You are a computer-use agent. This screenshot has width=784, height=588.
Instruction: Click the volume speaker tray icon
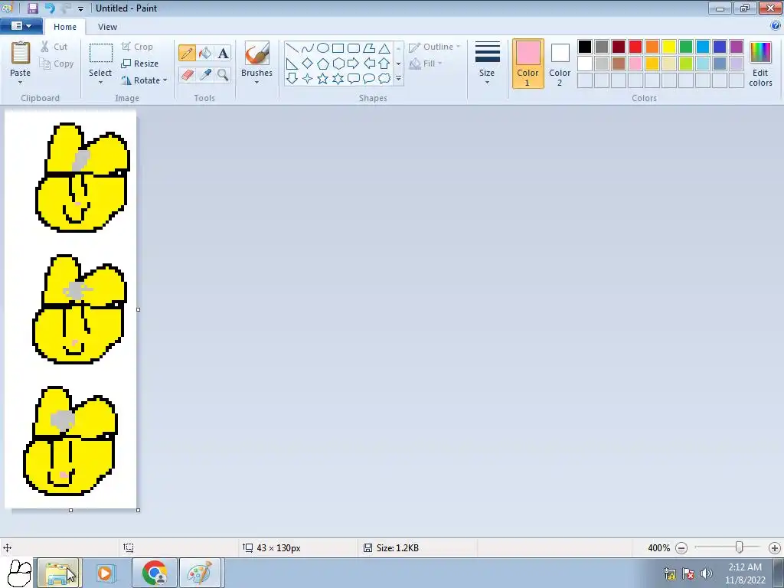tap(707, 573)
